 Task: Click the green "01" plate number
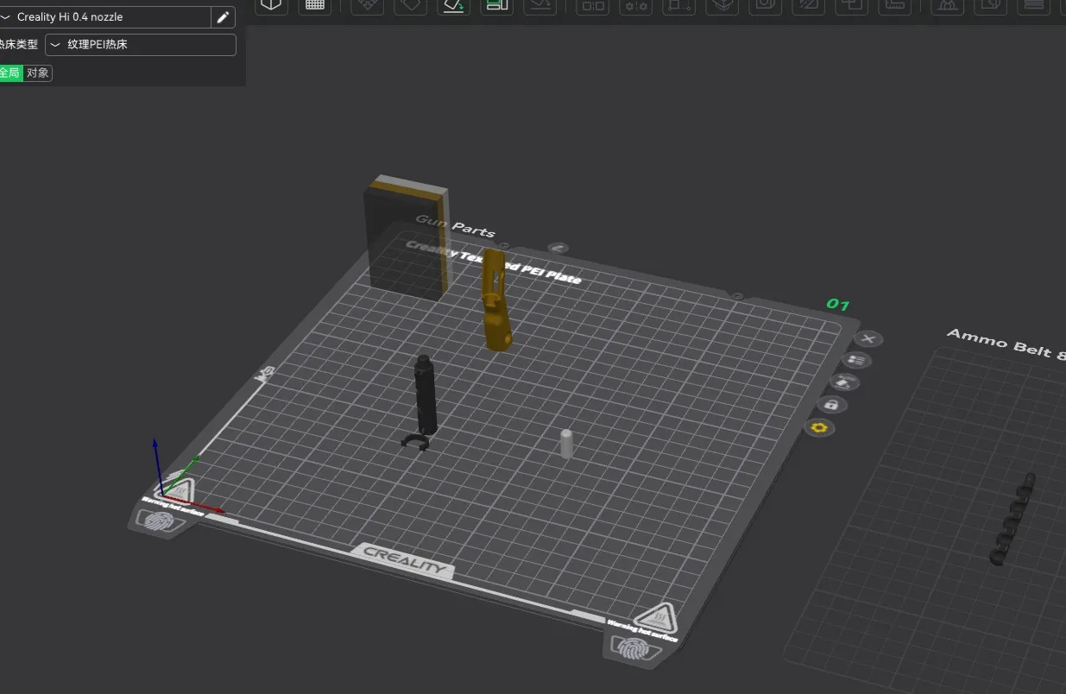[838, 304]
